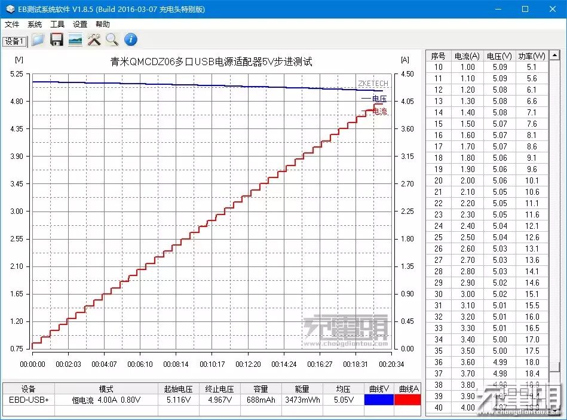Open the 设置 menu

(x=80, y=24)
